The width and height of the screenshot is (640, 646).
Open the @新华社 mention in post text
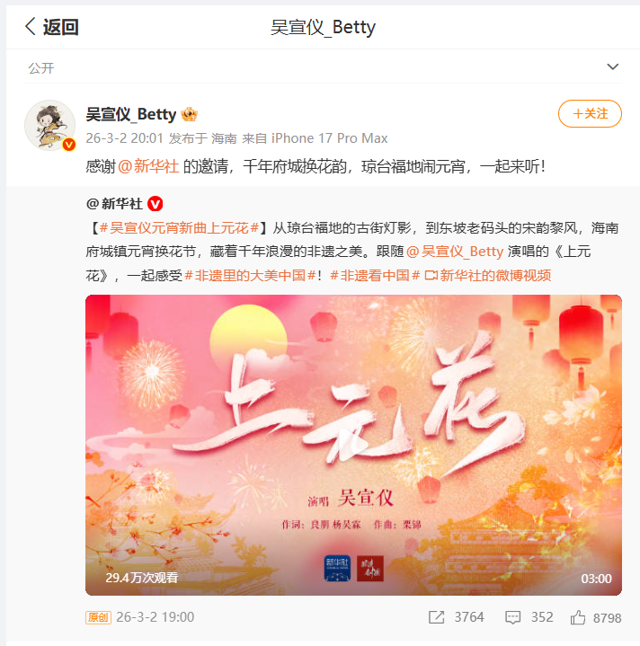coord(148,166)
